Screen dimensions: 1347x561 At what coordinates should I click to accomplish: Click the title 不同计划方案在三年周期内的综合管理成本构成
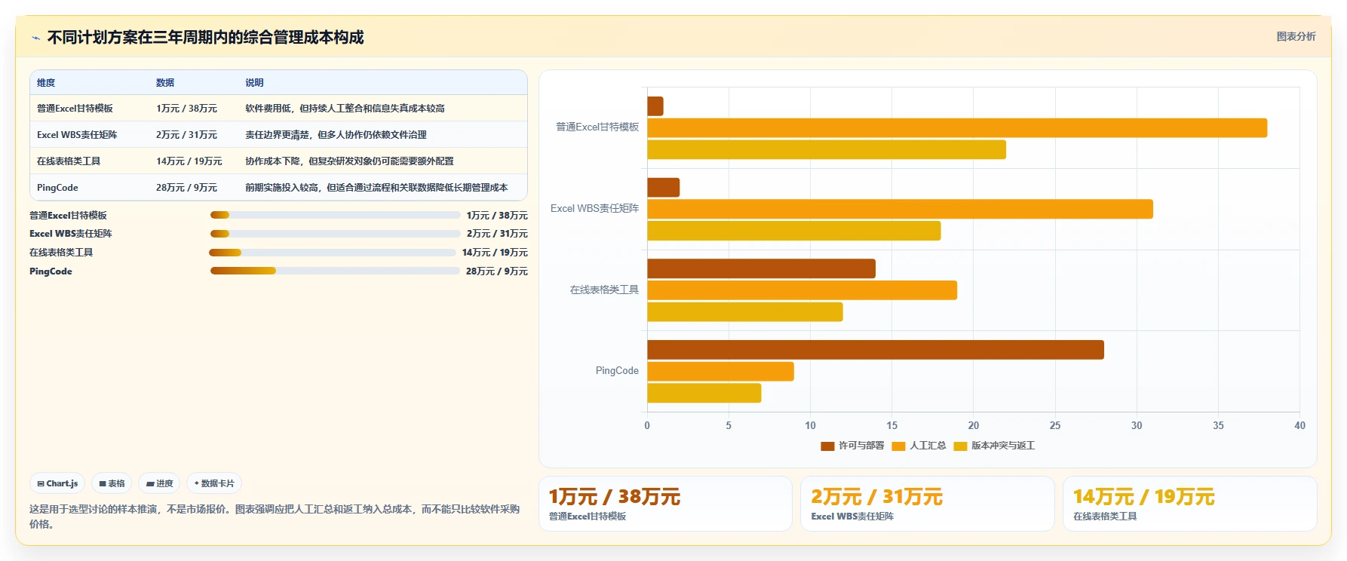[205, 37]
